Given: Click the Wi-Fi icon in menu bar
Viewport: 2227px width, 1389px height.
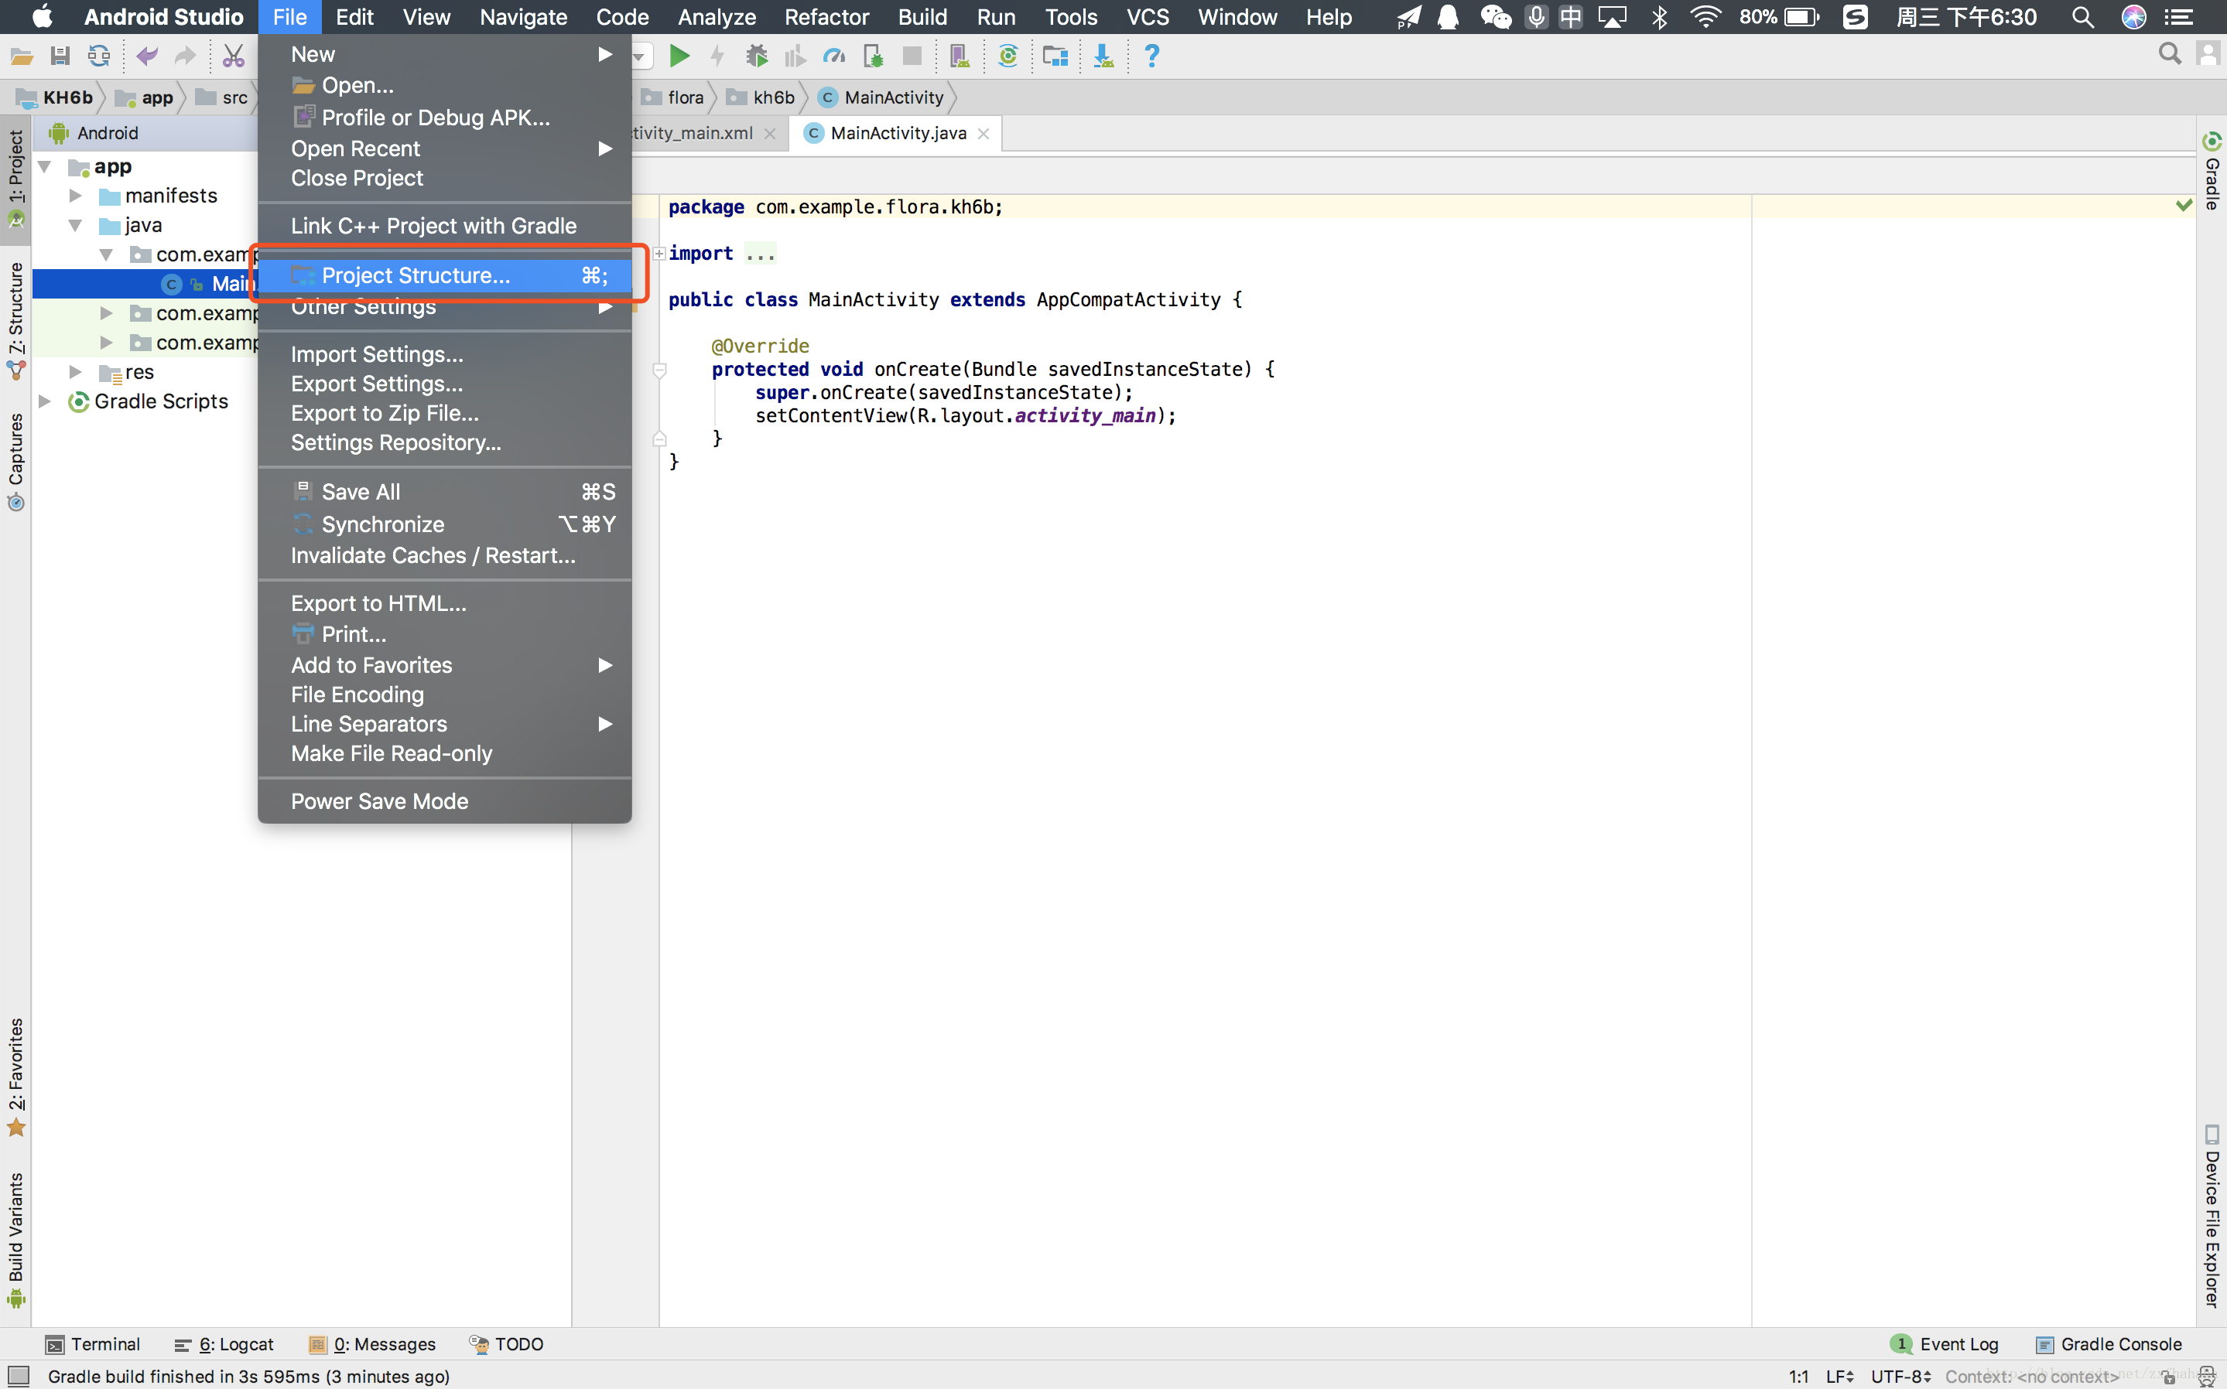Looking at the screenshot, I should [1705, 16].
